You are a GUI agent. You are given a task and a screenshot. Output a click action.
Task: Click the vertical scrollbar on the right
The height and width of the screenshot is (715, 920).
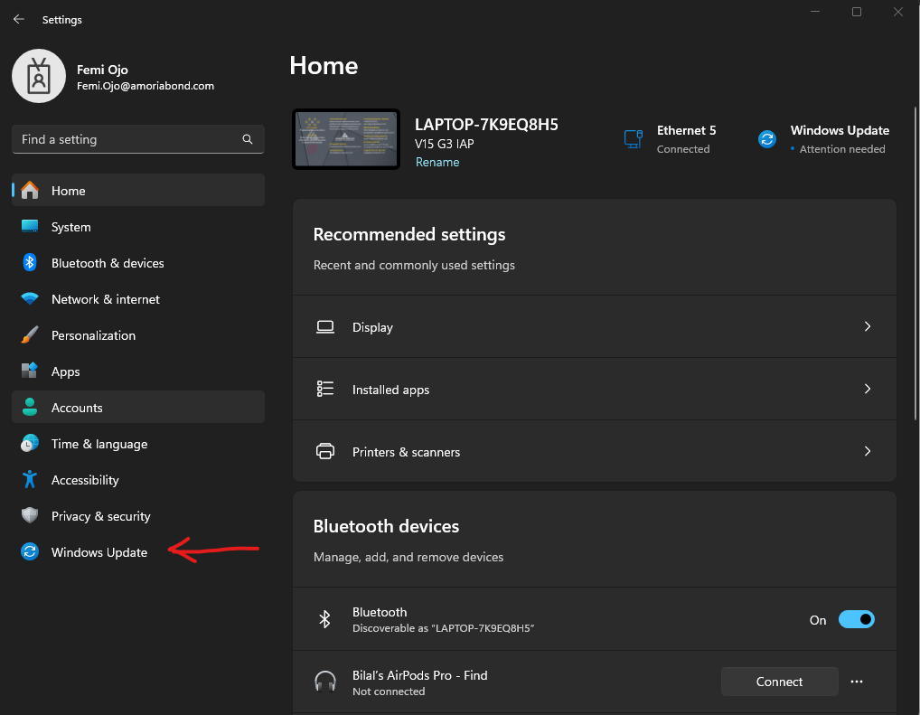[x=915, y=263]
